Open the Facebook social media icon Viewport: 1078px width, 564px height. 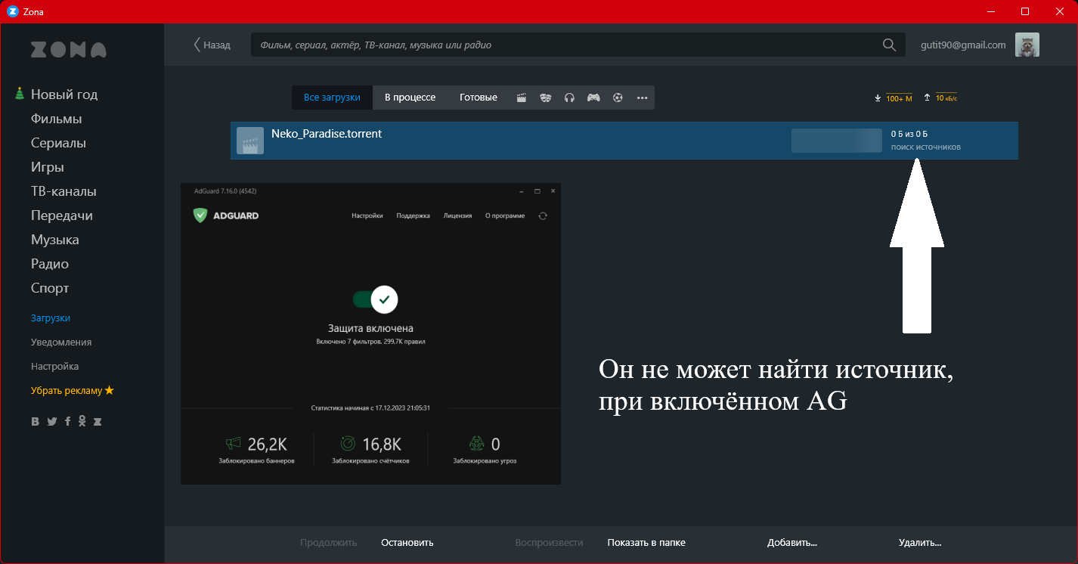(67, 421)
